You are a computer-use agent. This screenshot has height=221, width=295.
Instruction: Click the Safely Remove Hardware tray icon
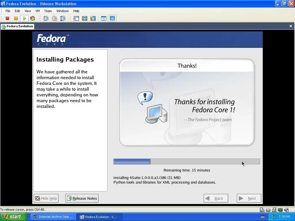click(x=274, y=217)
